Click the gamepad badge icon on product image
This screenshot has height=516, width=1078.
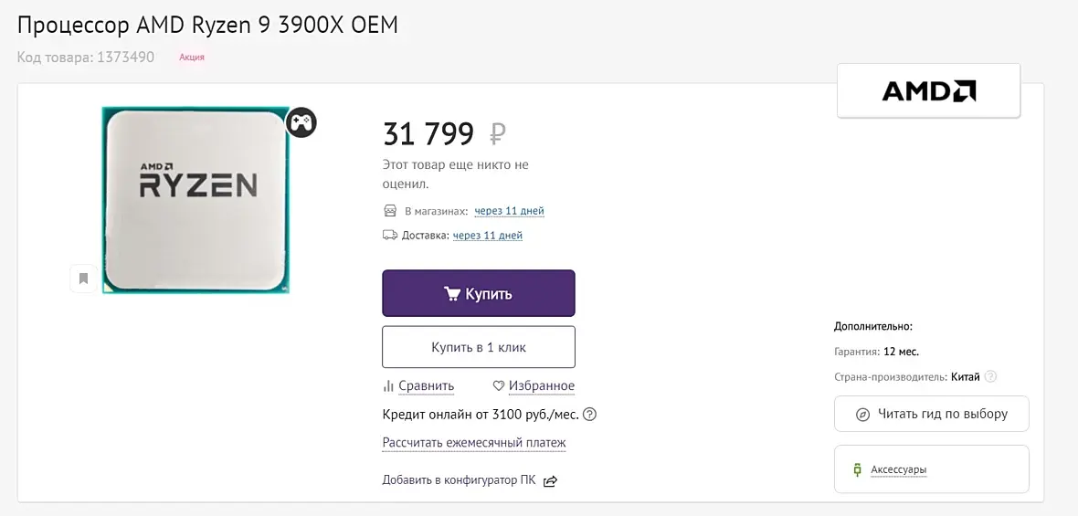coord(301,122)
